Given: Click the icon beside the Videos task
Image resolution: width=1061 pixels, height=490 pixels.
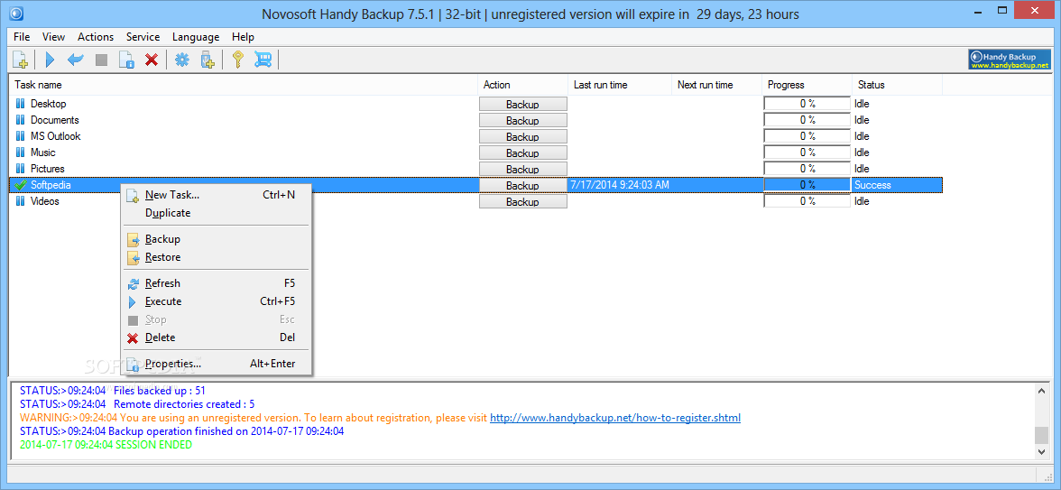Looking at the screenshot, I should point(20,201).
